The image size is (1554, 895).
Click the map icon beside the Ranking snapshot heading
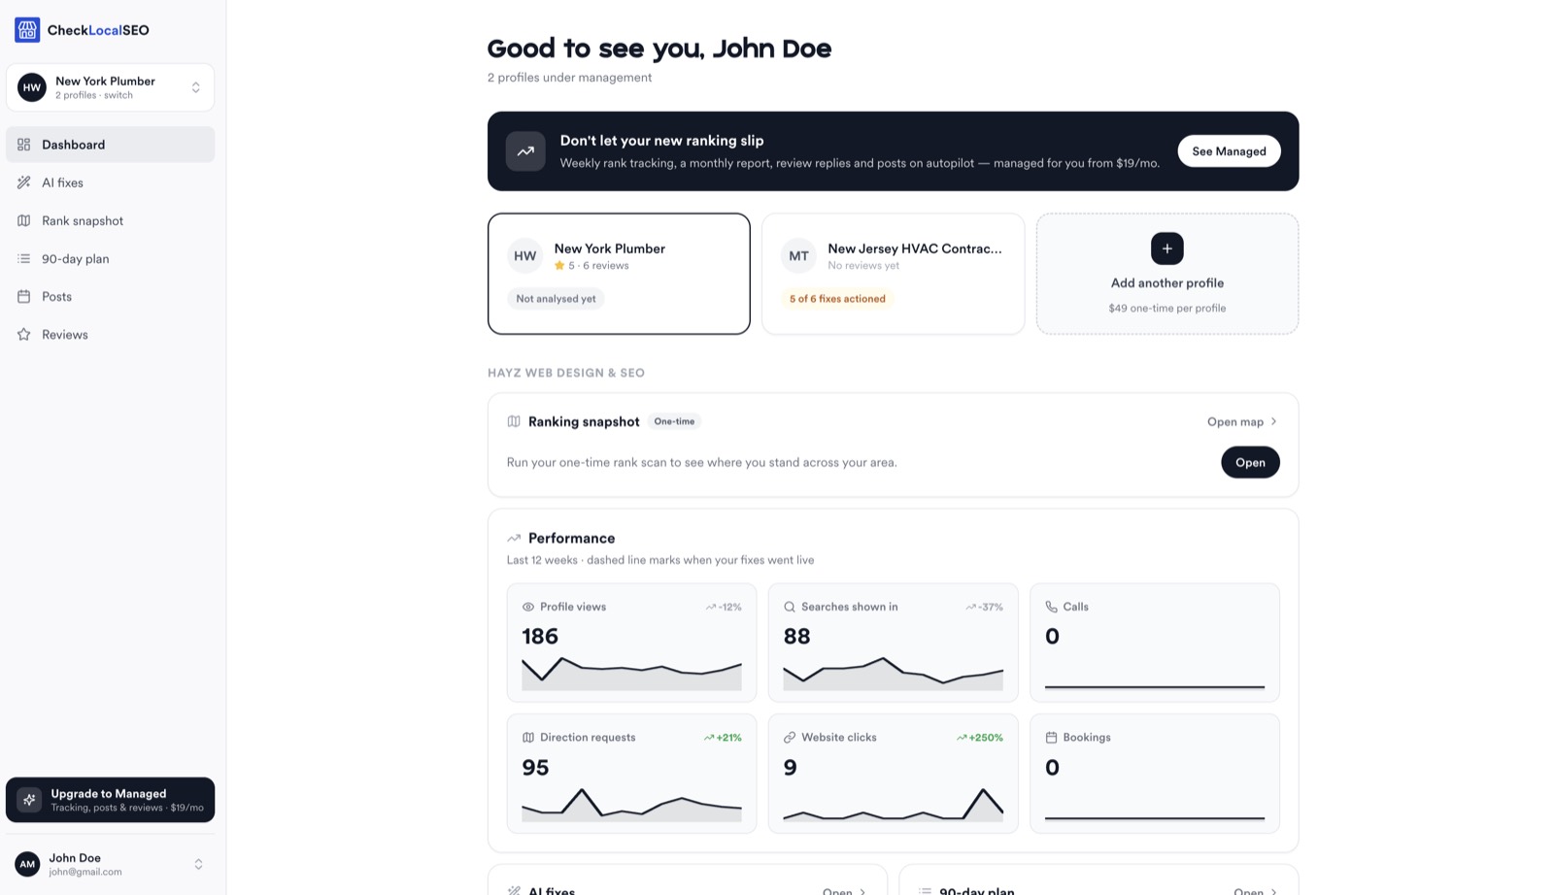[x=514, y=421]
